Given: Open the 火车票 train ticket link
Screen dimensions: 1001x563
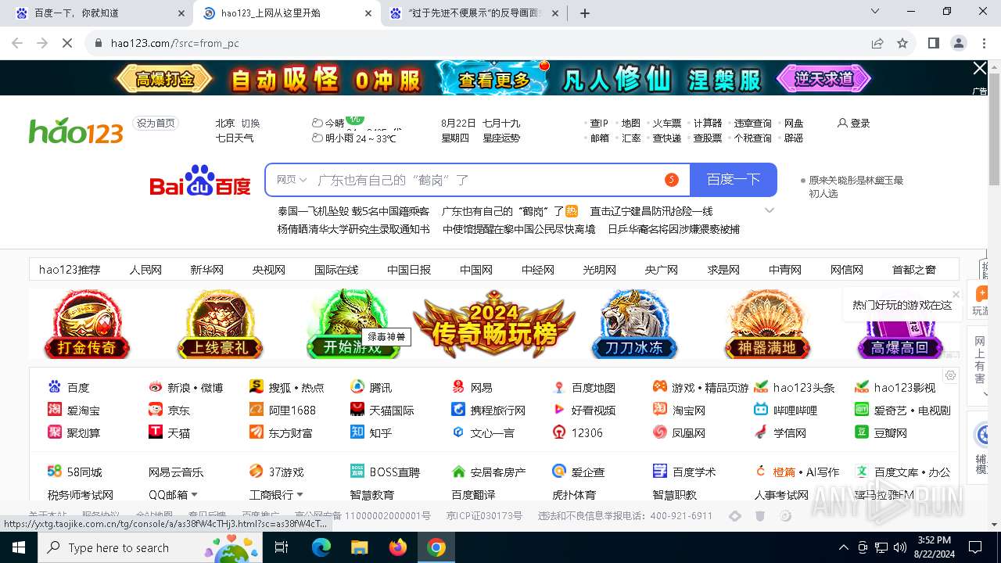Looking at the screenshot, I should (667, 123).
